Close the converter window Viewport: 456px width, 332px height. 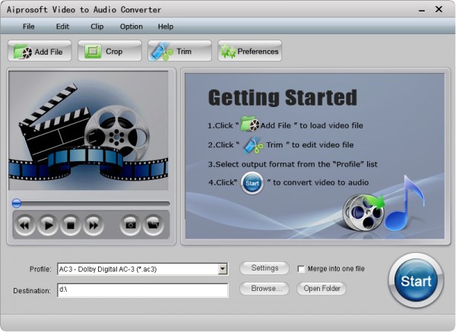pyautogui.click(x=439, y=9)
